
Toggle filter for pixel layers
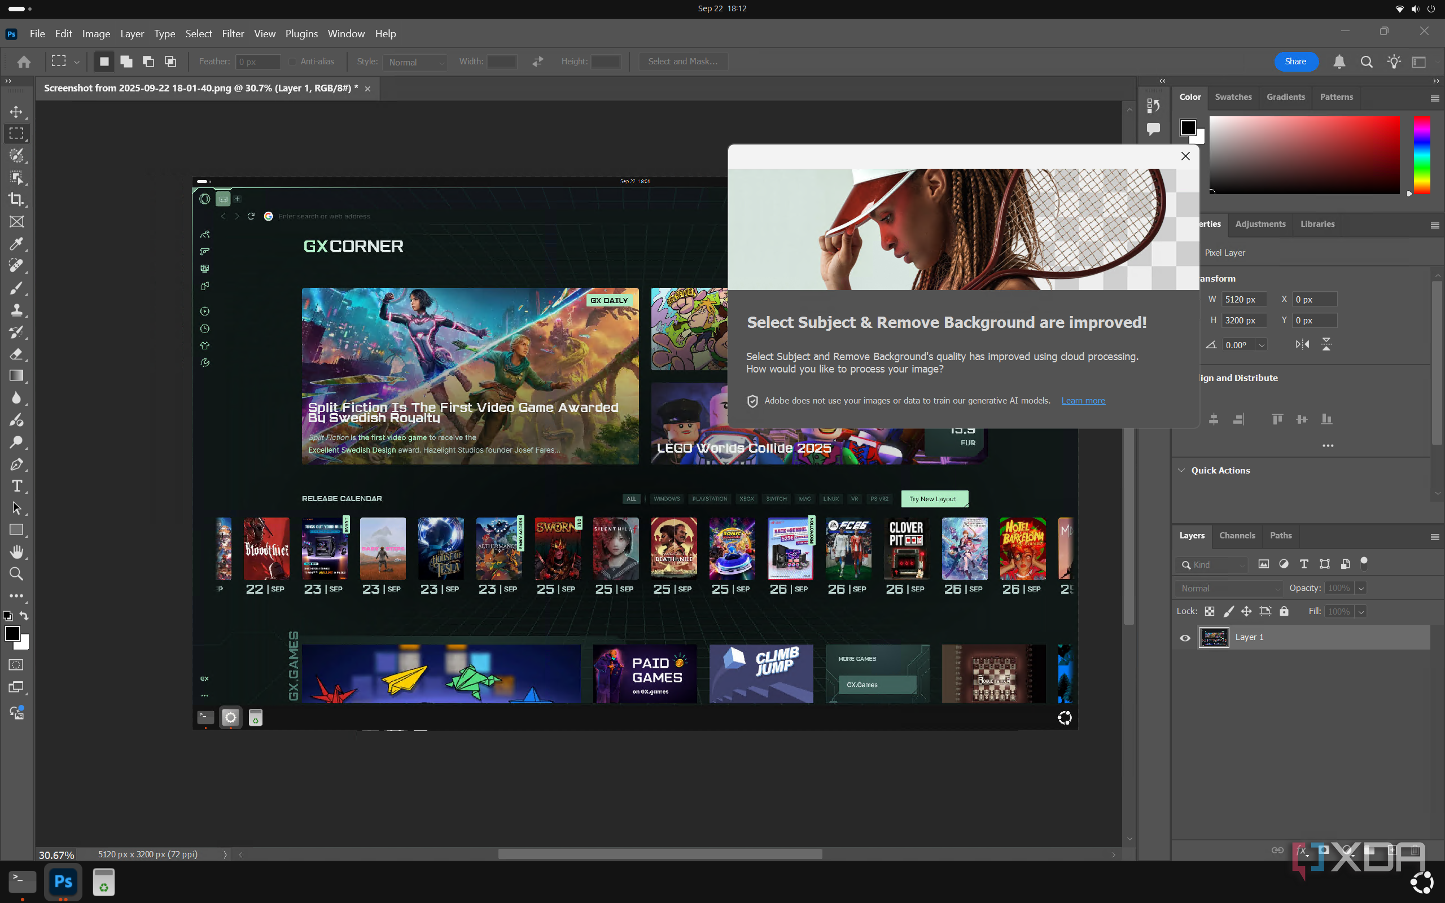coord(1263,564)
